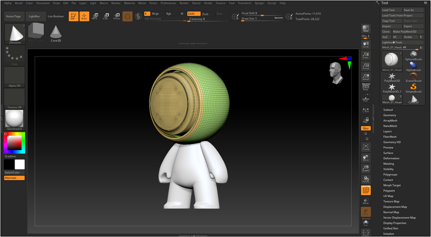The image size is (431, 237).
Task: Select the Scale transform tool
Action: [x=106, y=16]
